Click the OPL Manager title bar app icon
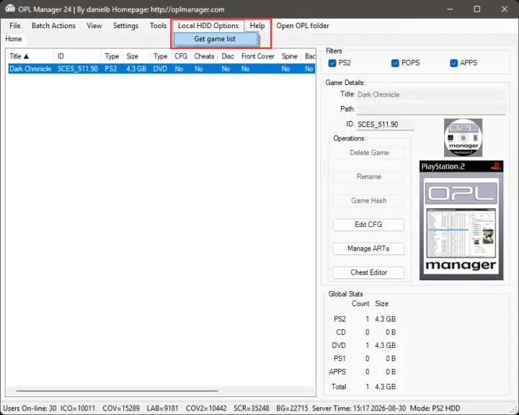Image resolution: width=519 pixels, height=415 pixels. tap(10, 9)
